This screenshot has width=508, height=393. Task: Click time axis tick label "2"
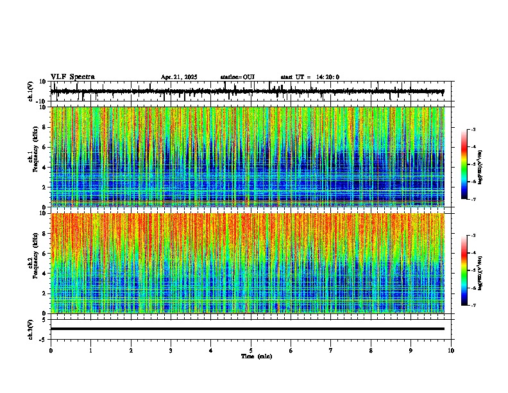pos(131,351)
